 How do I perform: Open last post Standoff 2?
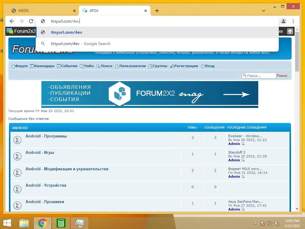[x=237, y=152]
